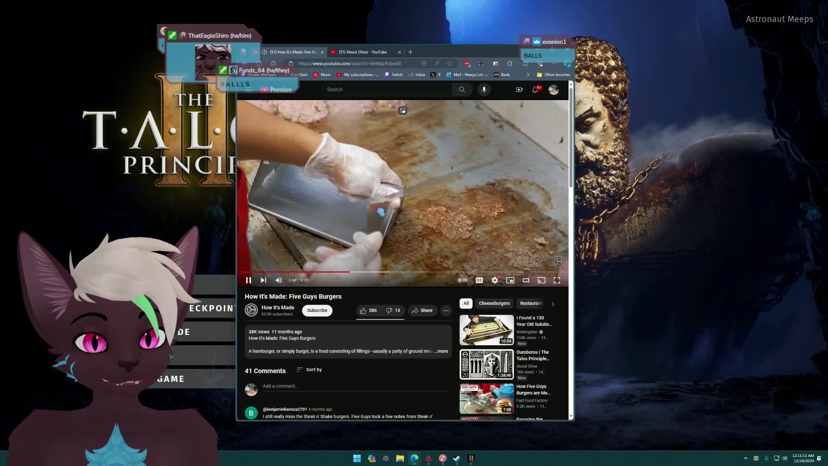Show more filter chips with the arrow
Screen dimensions: 828x466
(553, 304)
